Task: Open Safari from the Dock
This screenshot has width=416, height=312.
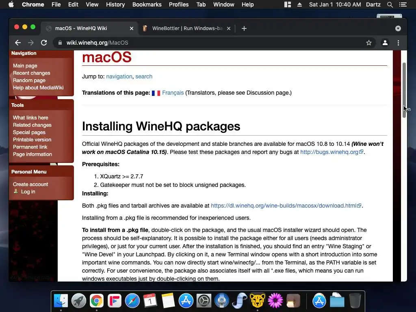Action: [132, 301]
